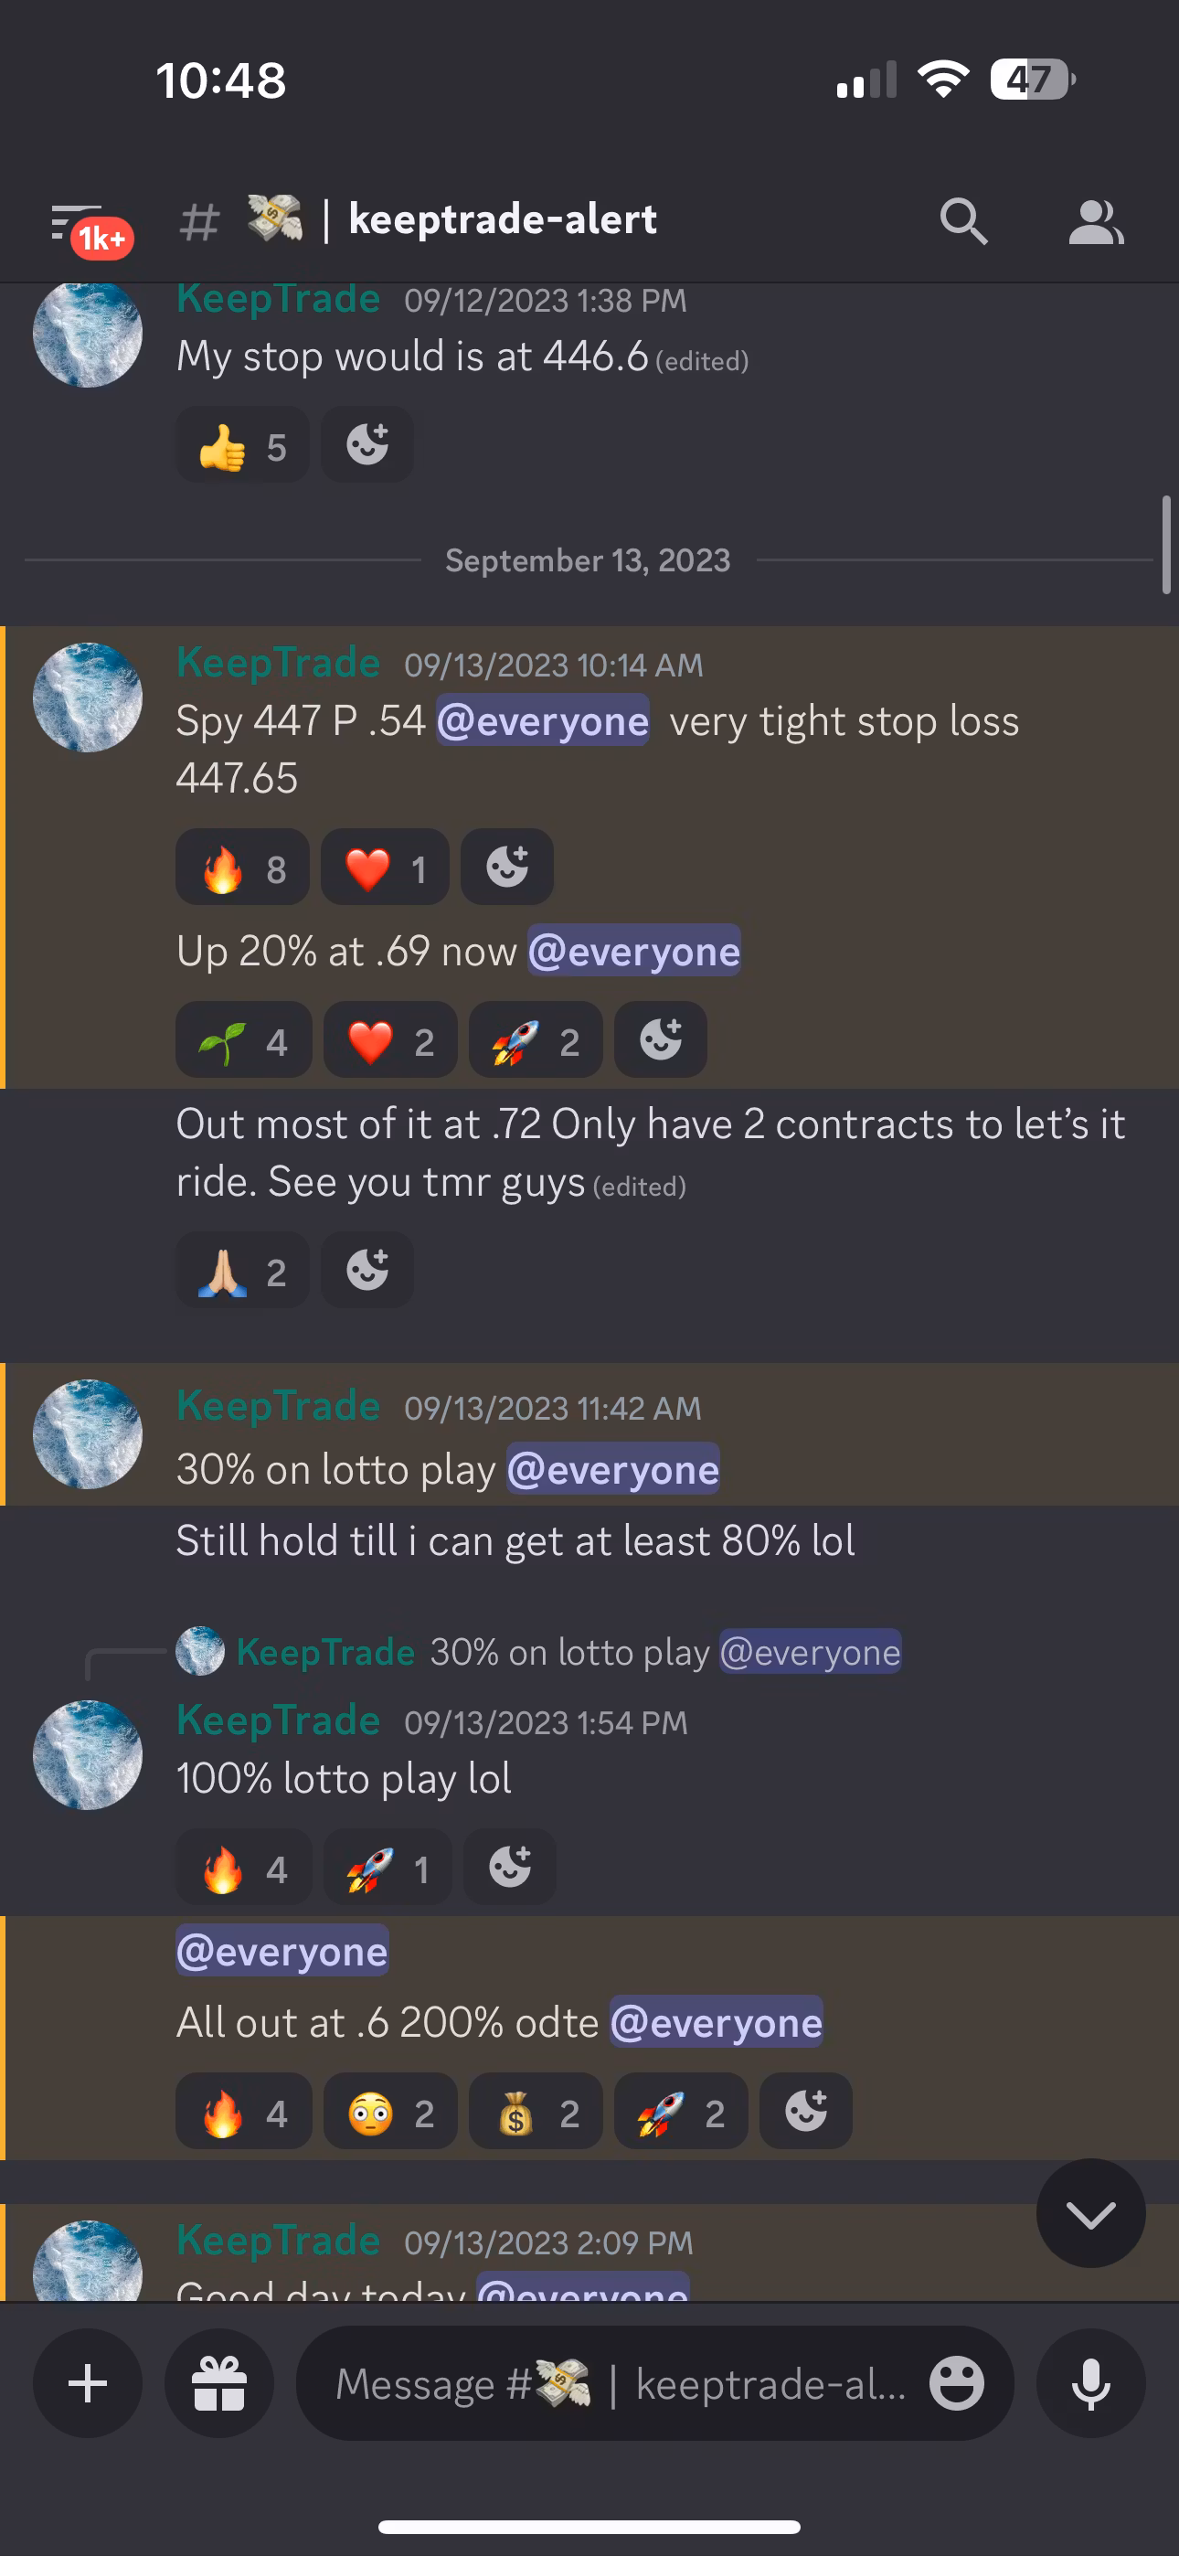
Task: Open the channel list hamburger menu
Action: coord(78,224)
